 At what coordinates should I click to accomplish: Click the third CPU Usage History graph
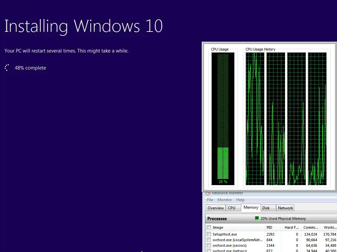[x=297, y=119]
